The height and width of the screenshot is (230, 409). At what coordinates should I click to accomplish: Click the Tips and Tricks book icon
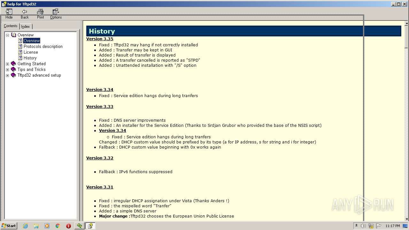[13, 69]
